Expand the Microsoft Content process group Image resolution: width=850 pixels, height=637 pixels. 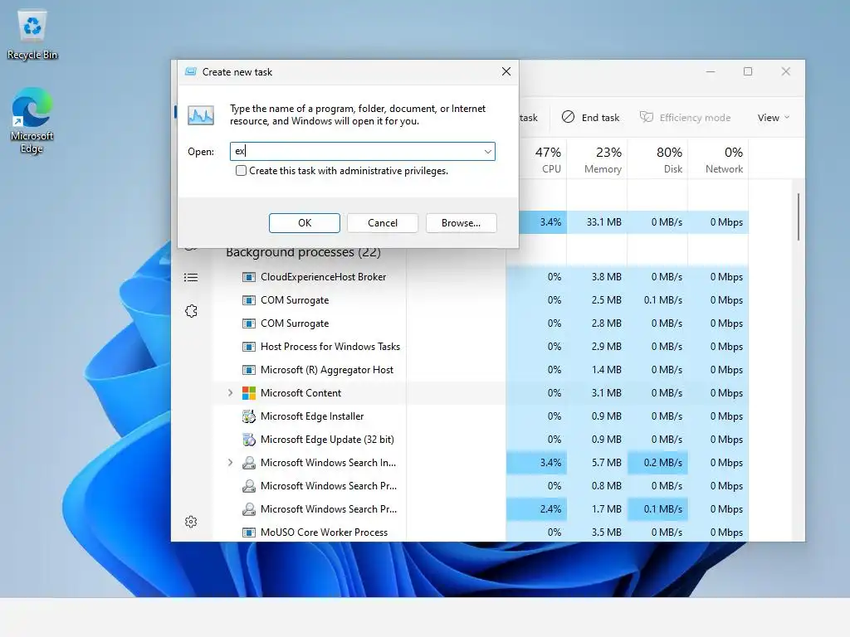tap(231, 392)
